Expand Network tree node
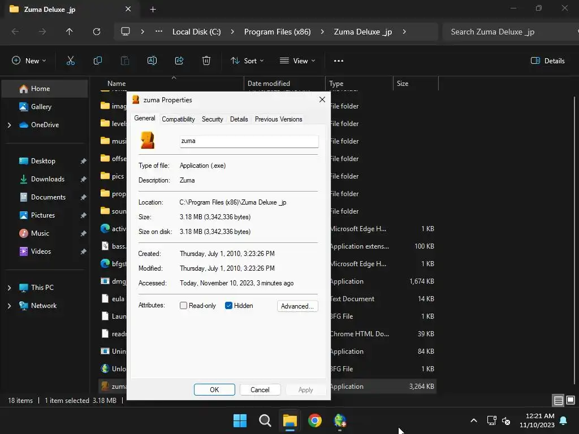The height and width of the screenshot is (434, 579). click(9, 306)
